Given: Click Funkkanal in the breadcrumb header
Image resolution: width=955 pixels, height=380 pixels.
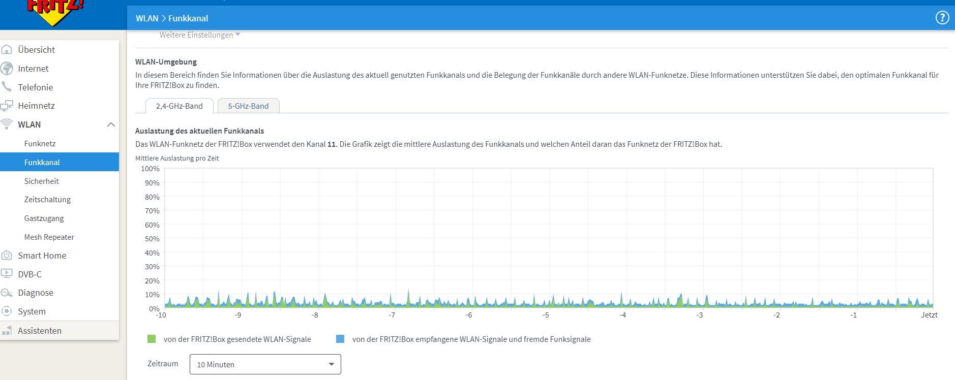Looking at the screenshot, I should pyautogui.click(x=188, y=18).
